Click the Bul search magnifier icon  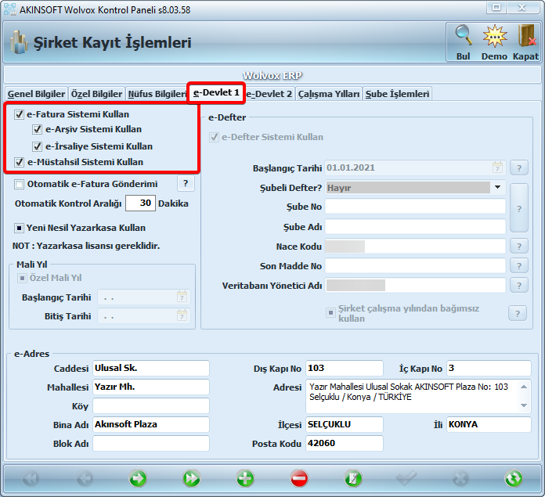pos(464,35)
